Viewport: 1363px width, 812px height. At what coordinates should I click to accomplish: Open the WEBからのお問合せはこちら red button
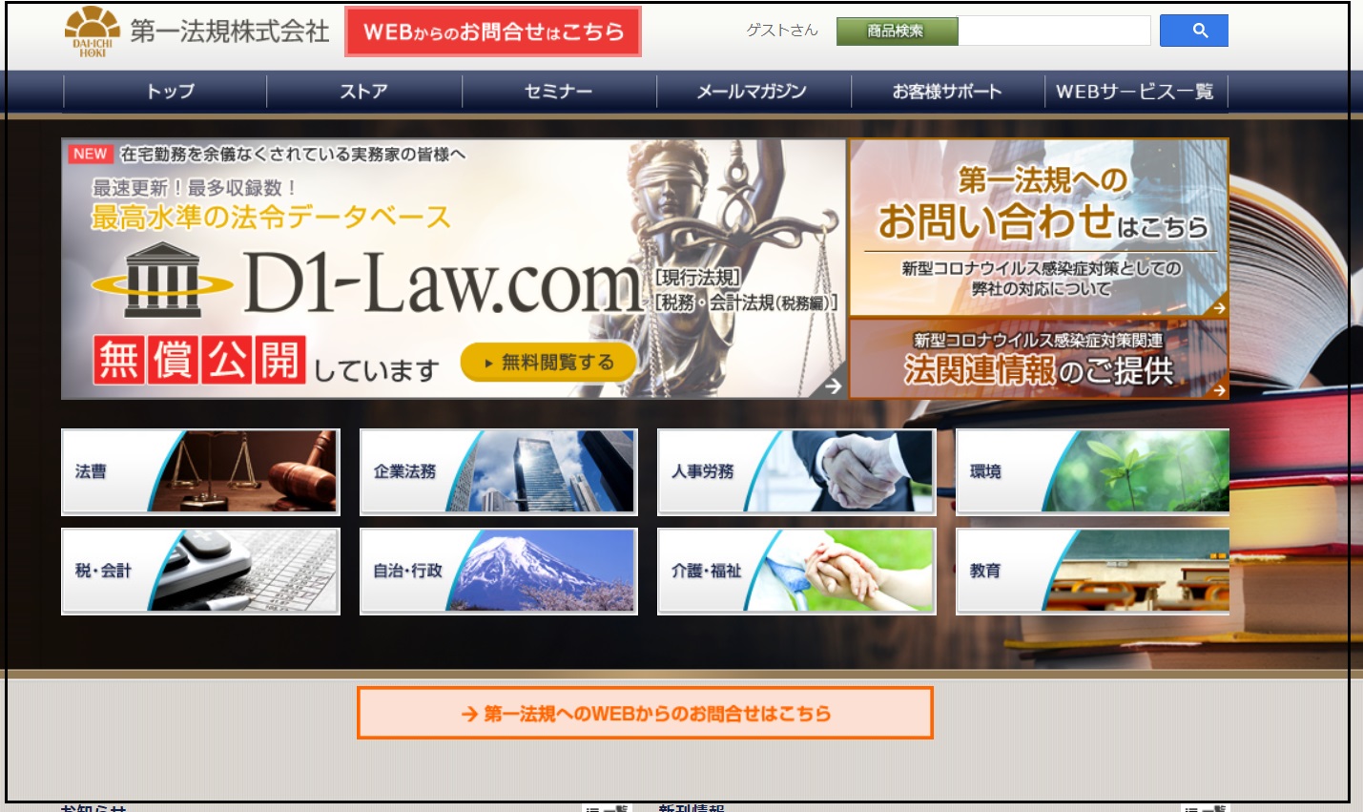pyautogui.click(x=493, y=31)
